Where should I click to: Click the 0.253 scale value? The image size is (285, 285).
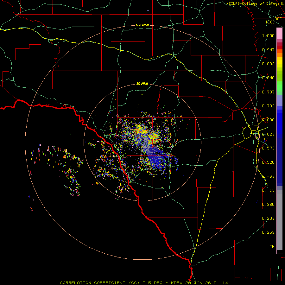[x=268, y=232]
